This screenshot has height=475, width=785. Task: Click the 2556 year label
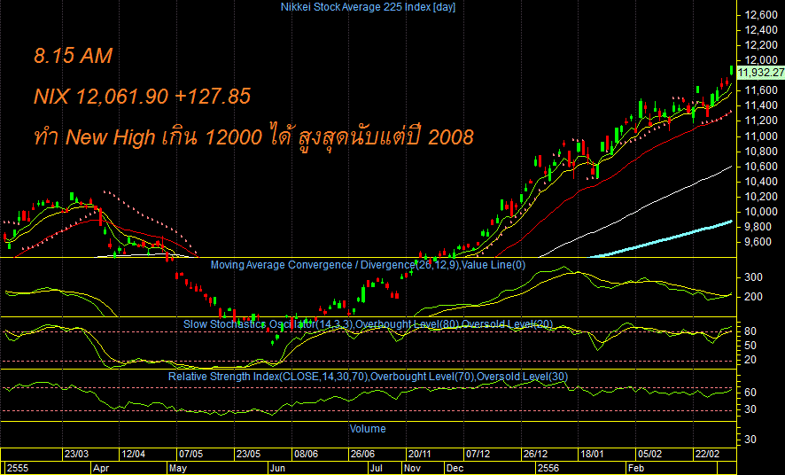click(548, 468)
